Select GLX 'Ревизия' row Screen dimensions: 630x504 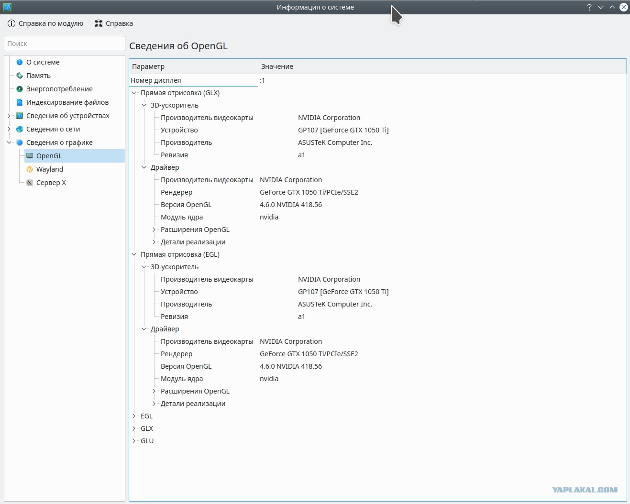(x=378, y=155)
